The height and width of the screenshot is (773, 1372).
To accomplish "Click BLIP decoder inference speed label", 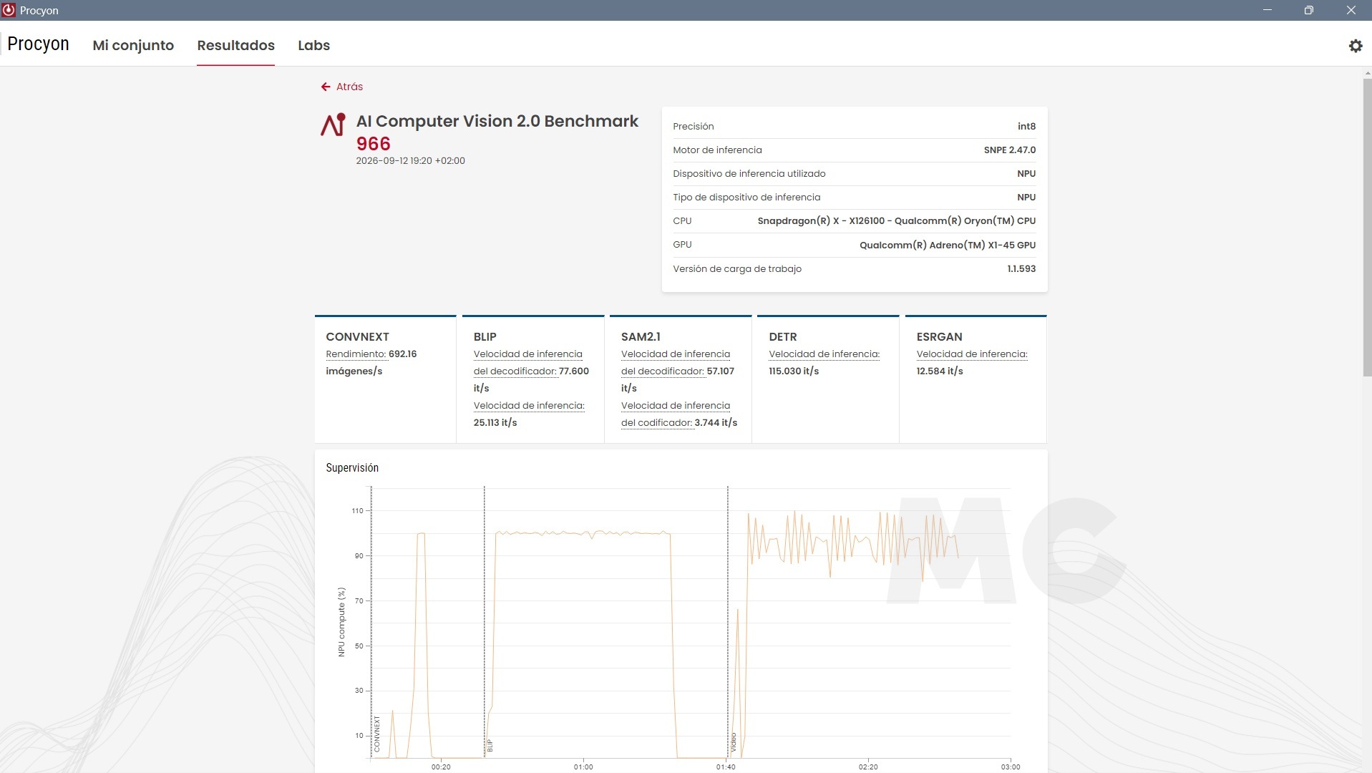I will pos(528,363).
